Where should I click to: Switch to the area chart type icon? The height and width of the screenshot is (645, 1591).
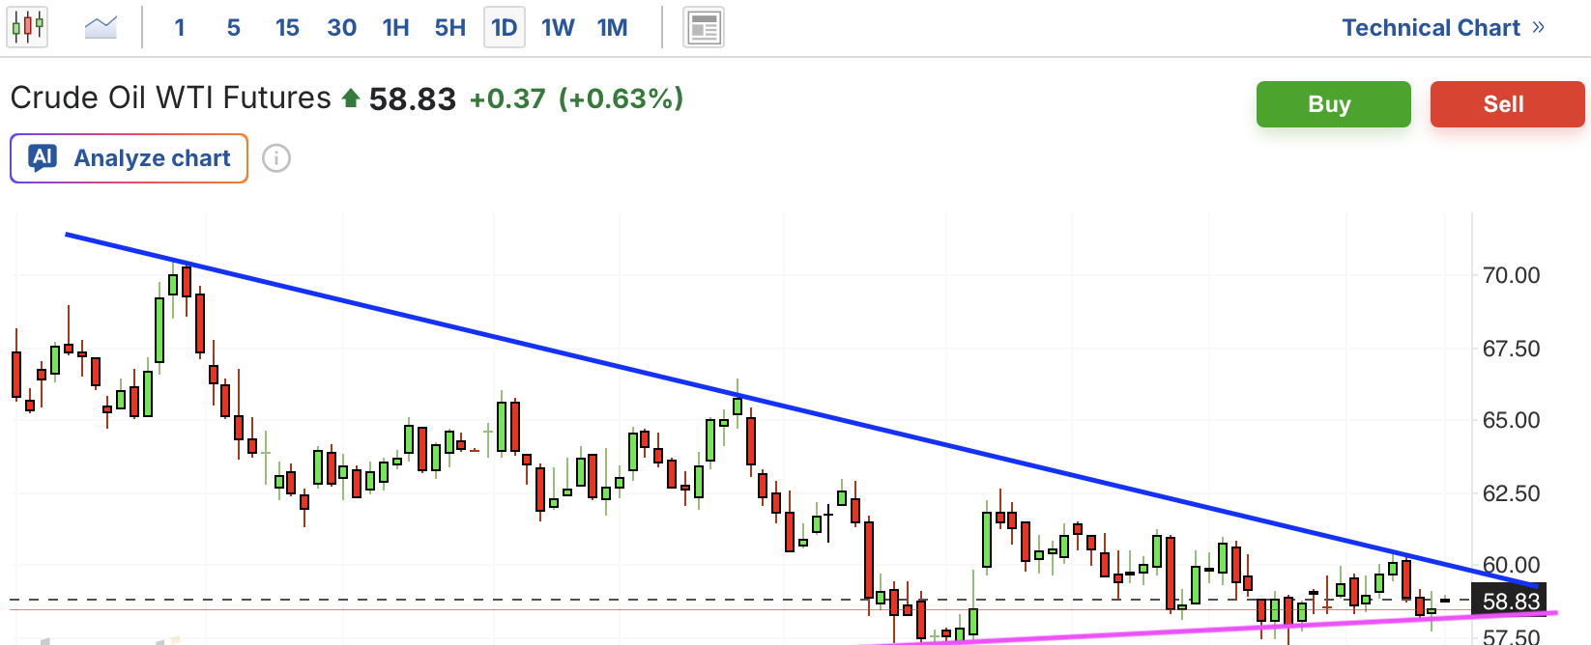[x=101, y=27]
